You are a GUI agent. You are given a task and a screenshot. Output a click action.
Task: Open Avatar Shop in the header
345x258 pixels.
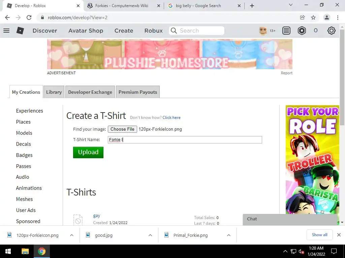86,31
